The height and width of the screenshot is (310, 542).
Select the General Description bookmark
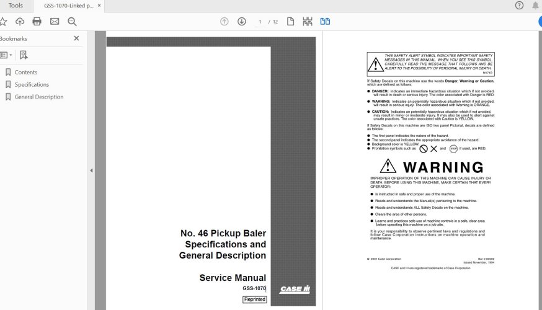pyautogui.click(x=39, y=97)
